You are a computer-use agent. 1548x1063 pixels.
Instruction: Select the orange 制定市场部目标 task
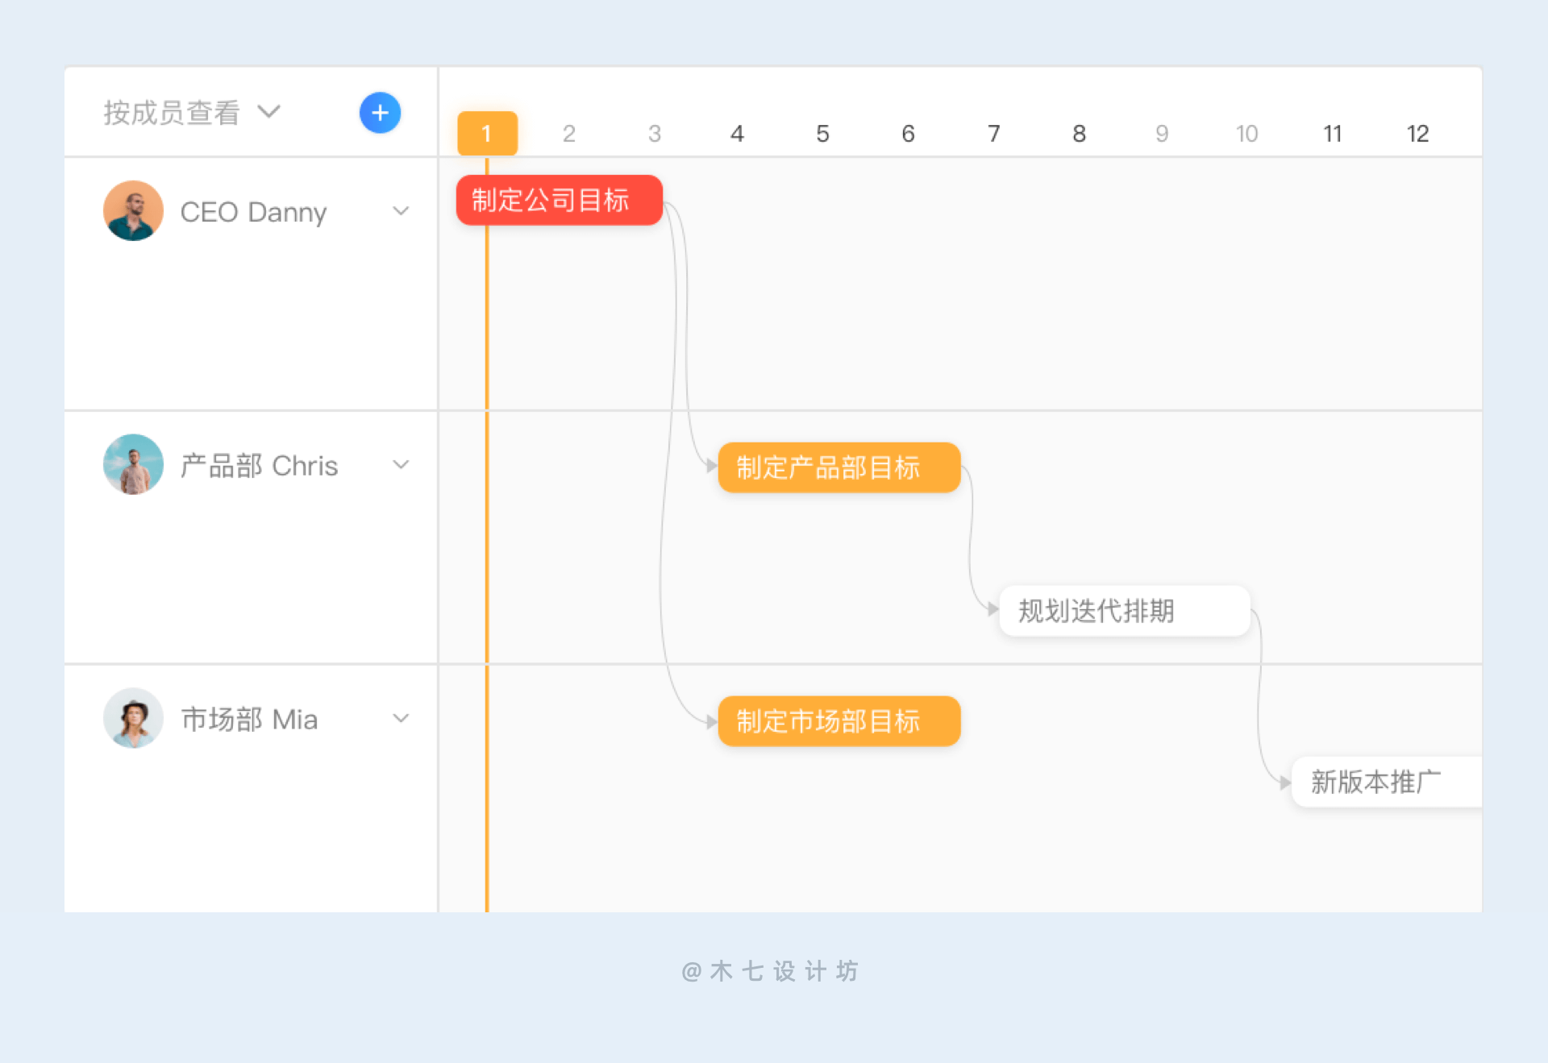tap(838, 721)
